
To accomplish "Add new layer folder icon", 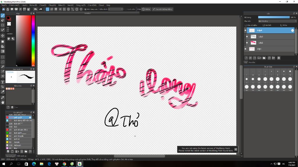I will 264,58.
